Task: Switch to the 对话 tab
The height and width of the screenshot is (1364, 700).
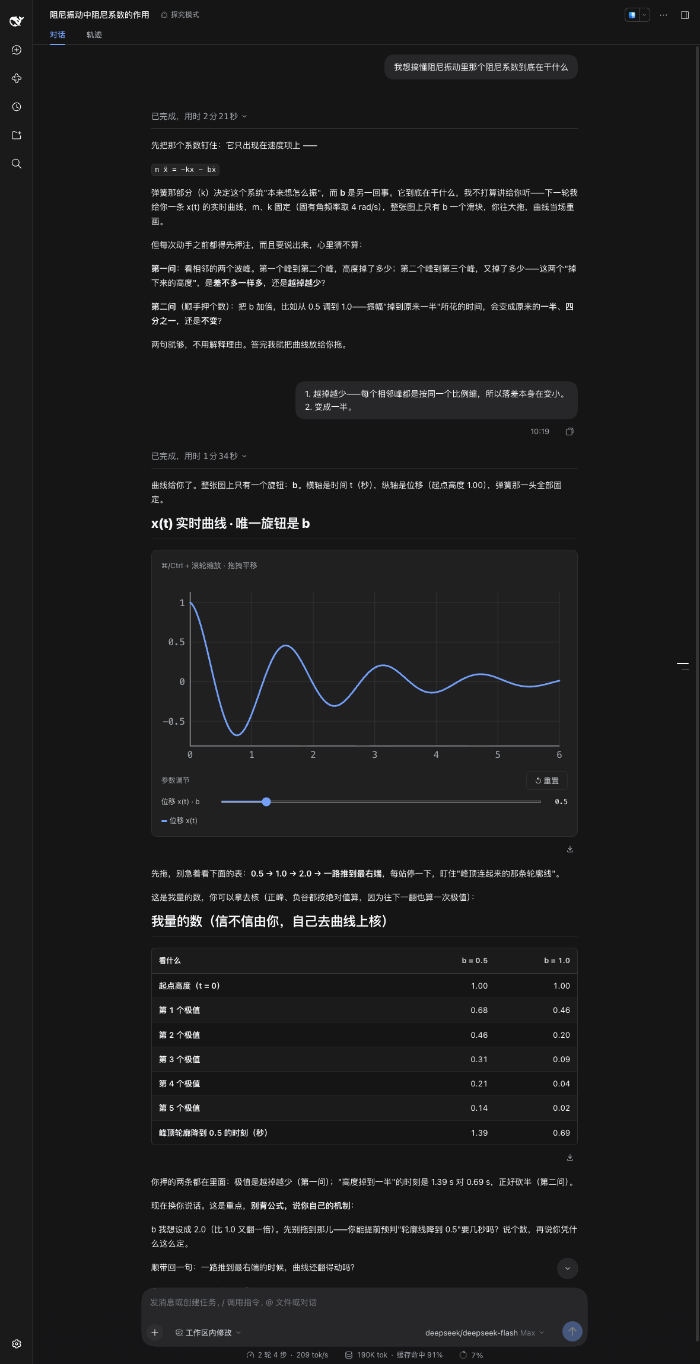Action: click(x=58, y=34)
